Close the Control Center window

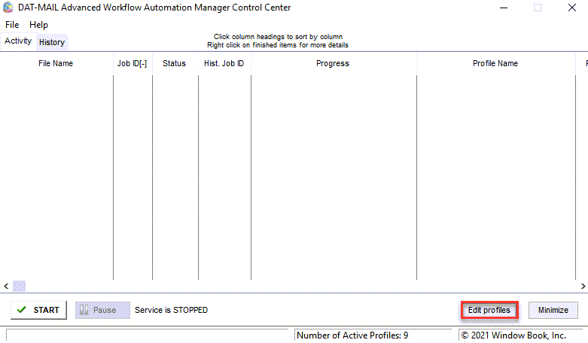[x=572, y=8]
